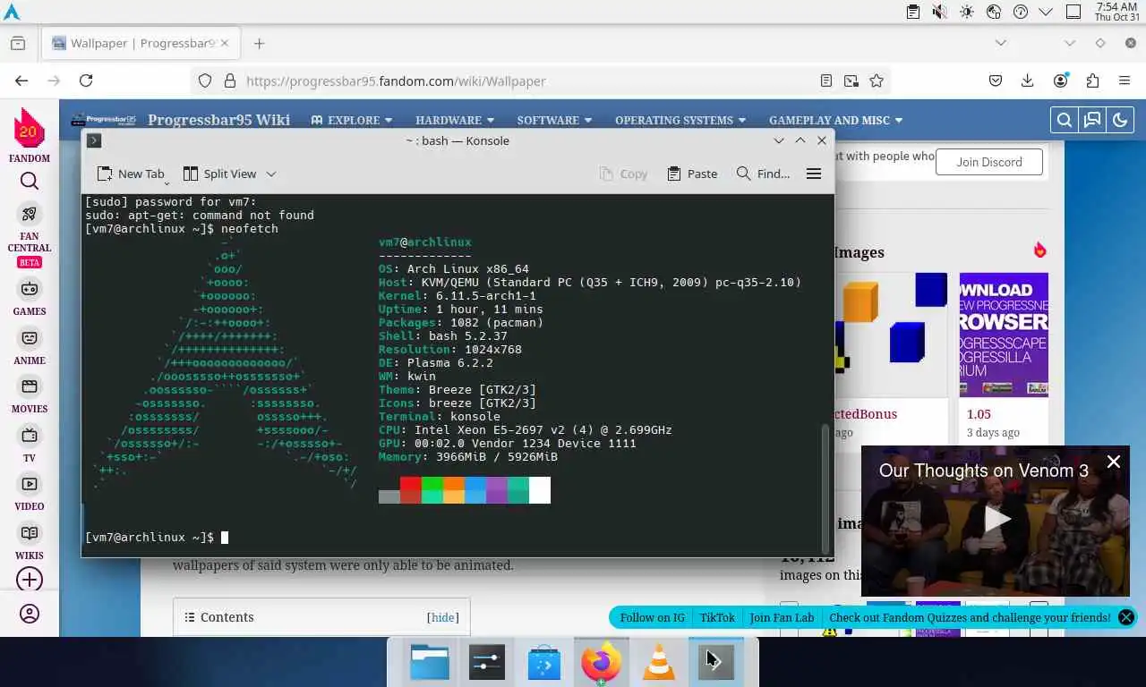Open System Settings from taskbar

click(x=487, y=663)
